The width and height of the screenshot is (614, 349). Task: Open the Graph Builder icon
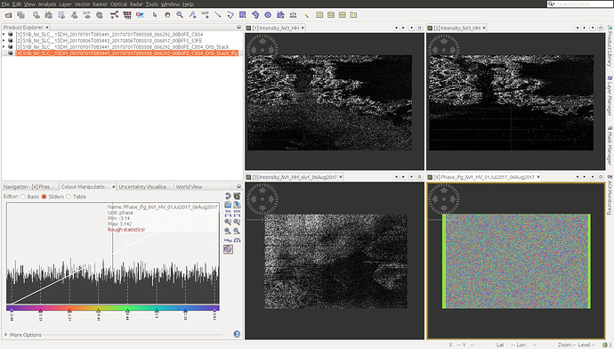coord(114,15)
